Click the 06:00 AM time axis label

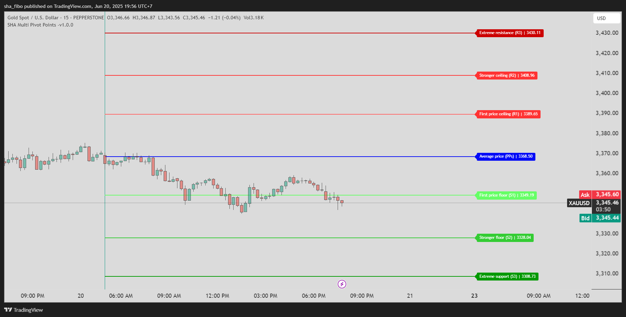[121, 296]
